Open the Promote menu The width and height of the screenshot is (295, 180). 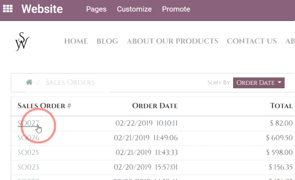pyautogui.click(x=176, y=9)
